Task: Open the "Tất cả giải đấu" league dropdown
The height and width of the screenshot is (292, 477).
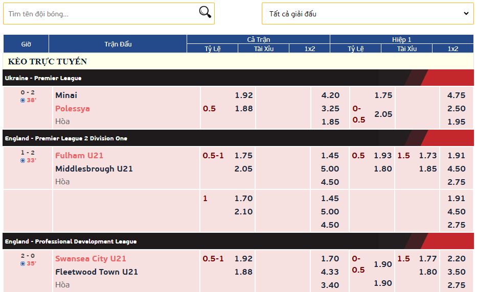Action: (368, 14)
